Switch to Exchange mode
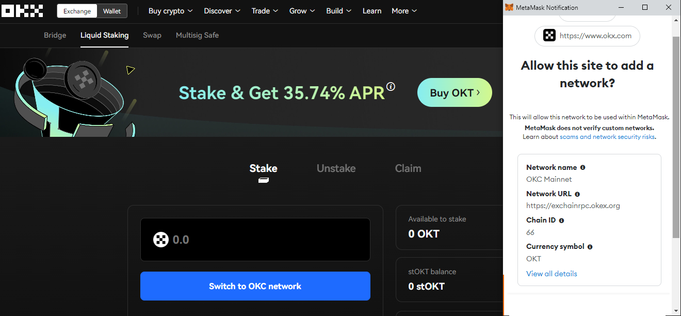Screen dimensions: 681x316 77,11
